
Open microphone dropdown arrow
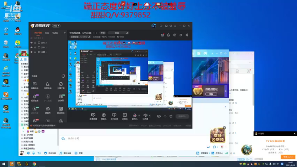pyautogui.click(x=139, y=115)
